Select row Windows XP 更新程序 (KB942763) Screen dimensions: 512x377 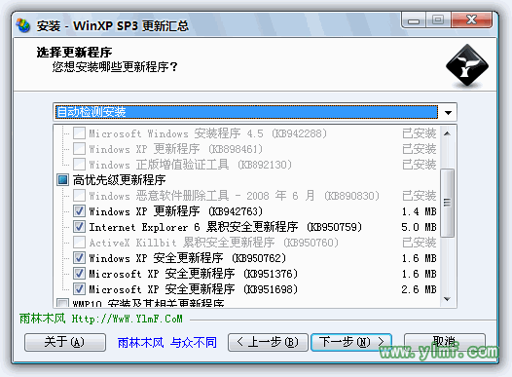[x=176, y=211]
